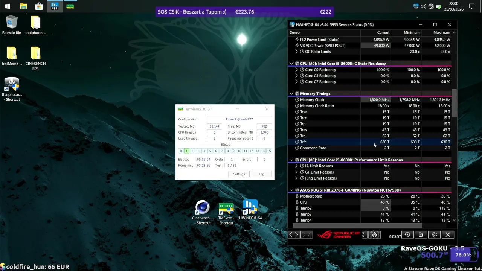Expand the Core C0 Residency row
Viewport: 482px width, 271px height.
pos(296,70)
